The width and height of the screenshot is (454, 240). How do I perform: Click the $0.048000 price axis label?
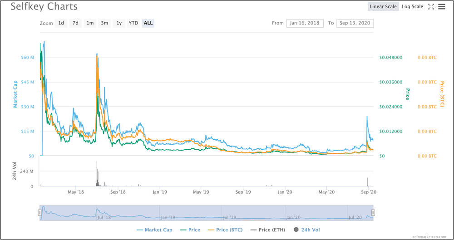point(390,57)
